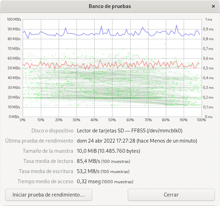Click the Tiempo medio de acceso label
The width and height of the screenshot is (220, 206).
point(45,181)
